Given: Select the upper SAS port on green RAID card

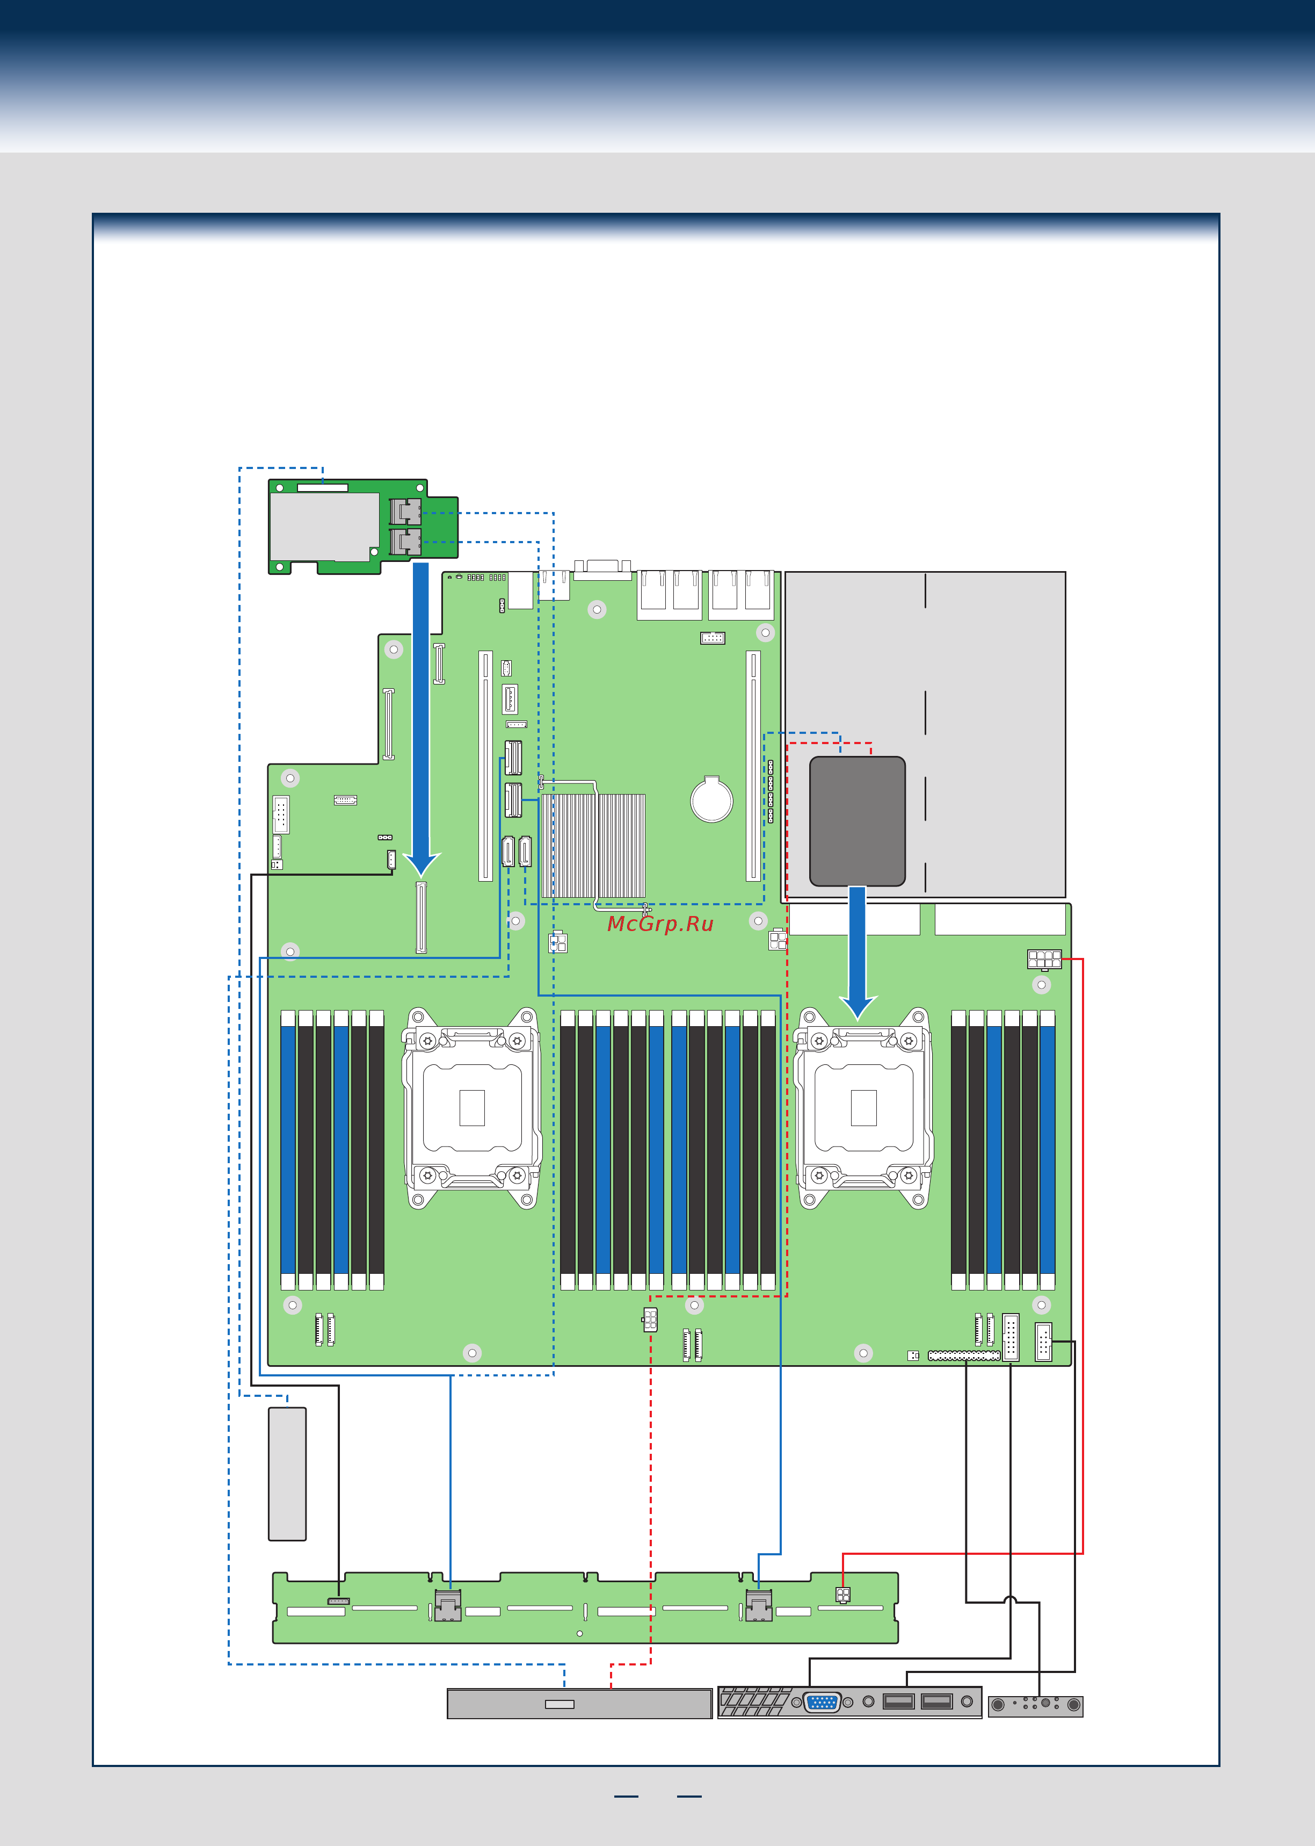Looking at the screenshot, I should pyautogui.click(x=406, y=511).
